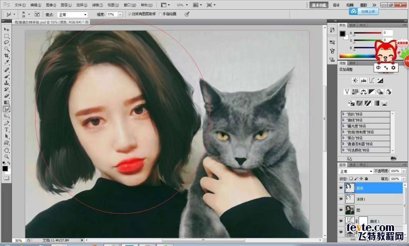Add a Gradient Map adjustment

(376, 103)
